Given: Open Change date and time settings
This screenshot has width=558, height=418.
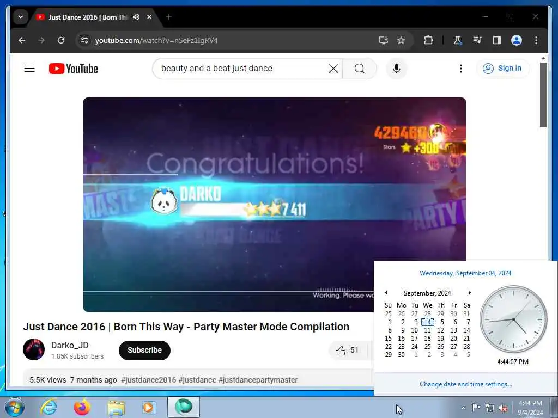Looking at the screenshot, I should tap(466, 384).
